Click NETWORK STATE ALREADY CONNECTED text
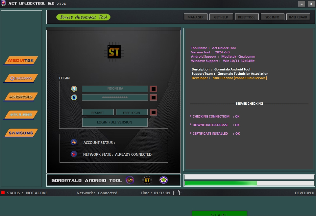The width and height of the screenshot is (316, 216). (117, 154)
